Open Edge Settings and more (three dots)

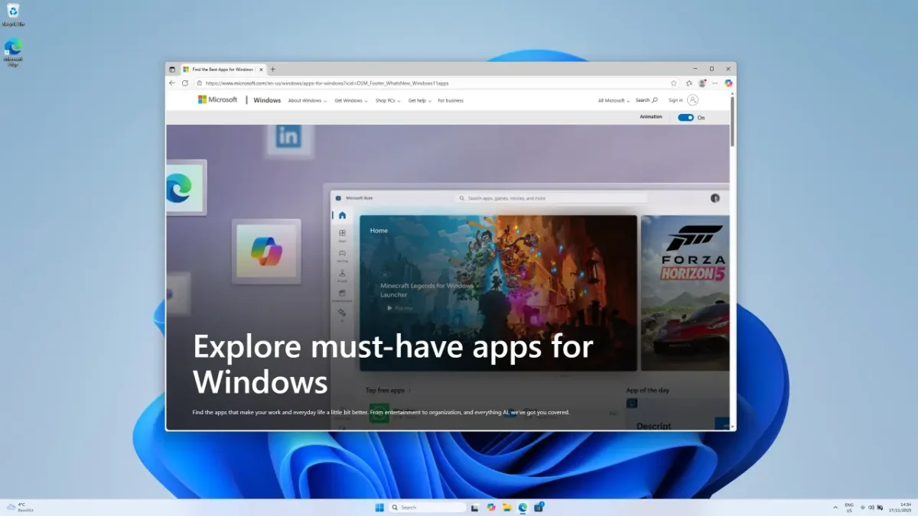pyautogui.click(x=715, y=83)
